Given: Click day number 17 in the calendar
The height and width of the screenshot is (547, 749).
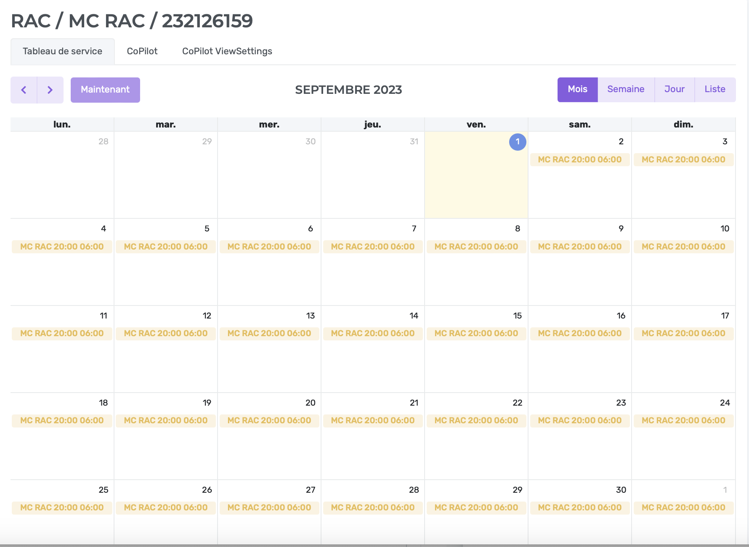Looking at the screenshot, I should (x=725, y=316).
